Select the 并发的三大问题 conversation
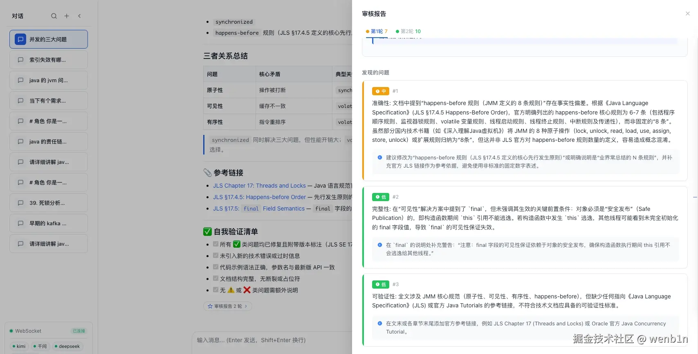Screen dimensions: 698x354 (49, 39)
